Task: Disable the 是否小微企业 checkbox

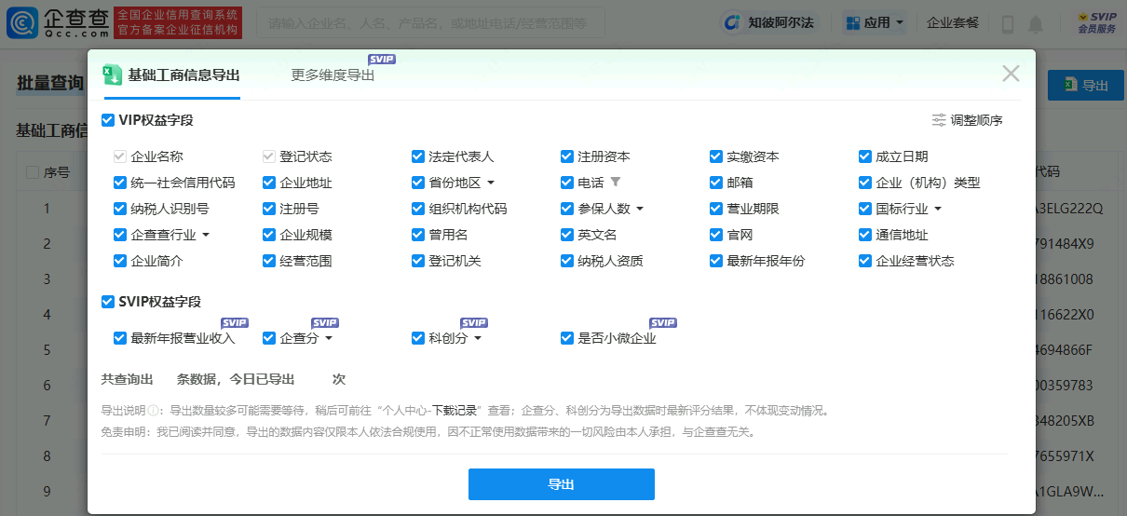Action: (x=567, y=338)
